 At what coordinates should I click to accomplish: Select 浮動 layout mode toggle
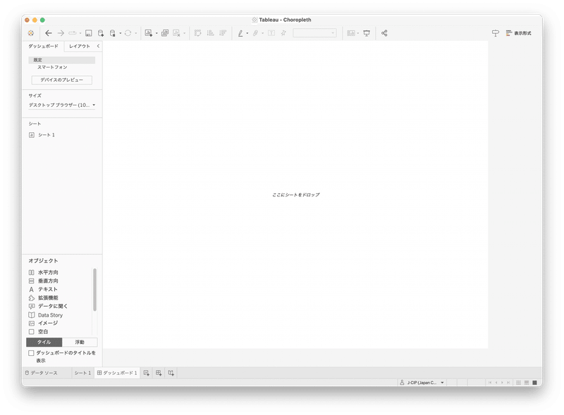[x=80, y=342]
